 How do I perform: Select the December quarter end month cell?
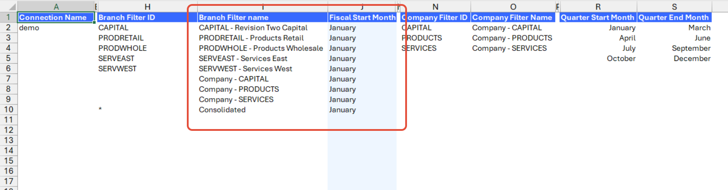674,59
